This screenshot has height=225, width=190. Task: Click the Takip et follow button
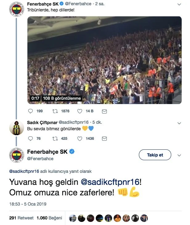click(x=155, y=155)
